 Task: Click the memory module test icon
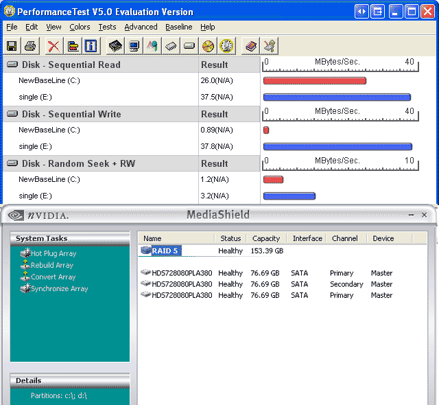(x=171, y=46)
